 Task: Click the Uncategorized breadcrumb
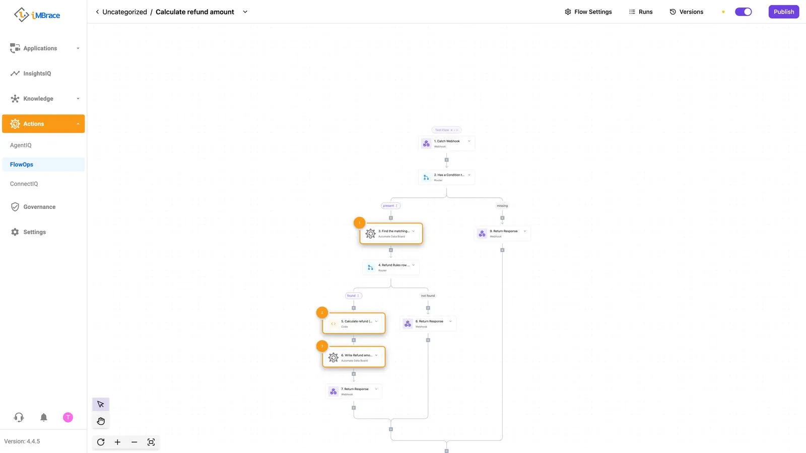[x=124, y=12]
